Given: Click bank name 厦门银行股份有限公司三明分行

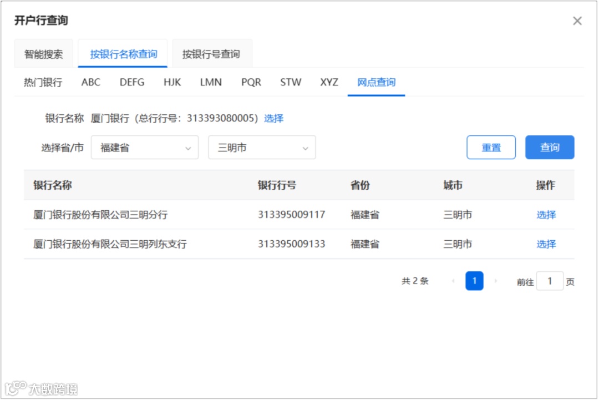Looking at the screenshot, I should (100, 215).
